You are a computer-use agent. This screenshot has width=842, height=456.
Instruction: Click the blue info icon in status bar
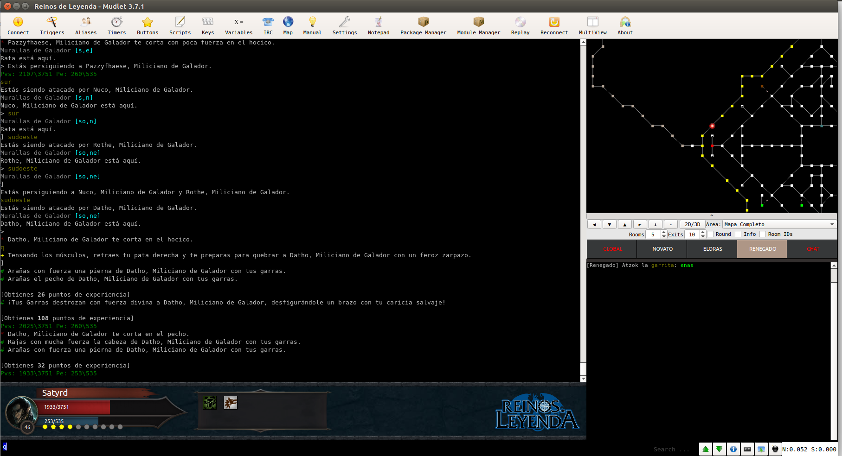click(x=733, y=449)
